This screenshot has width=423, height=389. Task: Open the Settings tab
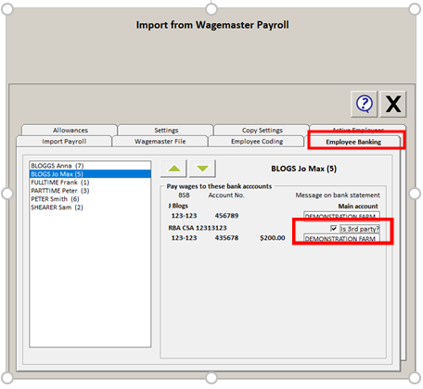pyautogui.click(x=166, y=130)
